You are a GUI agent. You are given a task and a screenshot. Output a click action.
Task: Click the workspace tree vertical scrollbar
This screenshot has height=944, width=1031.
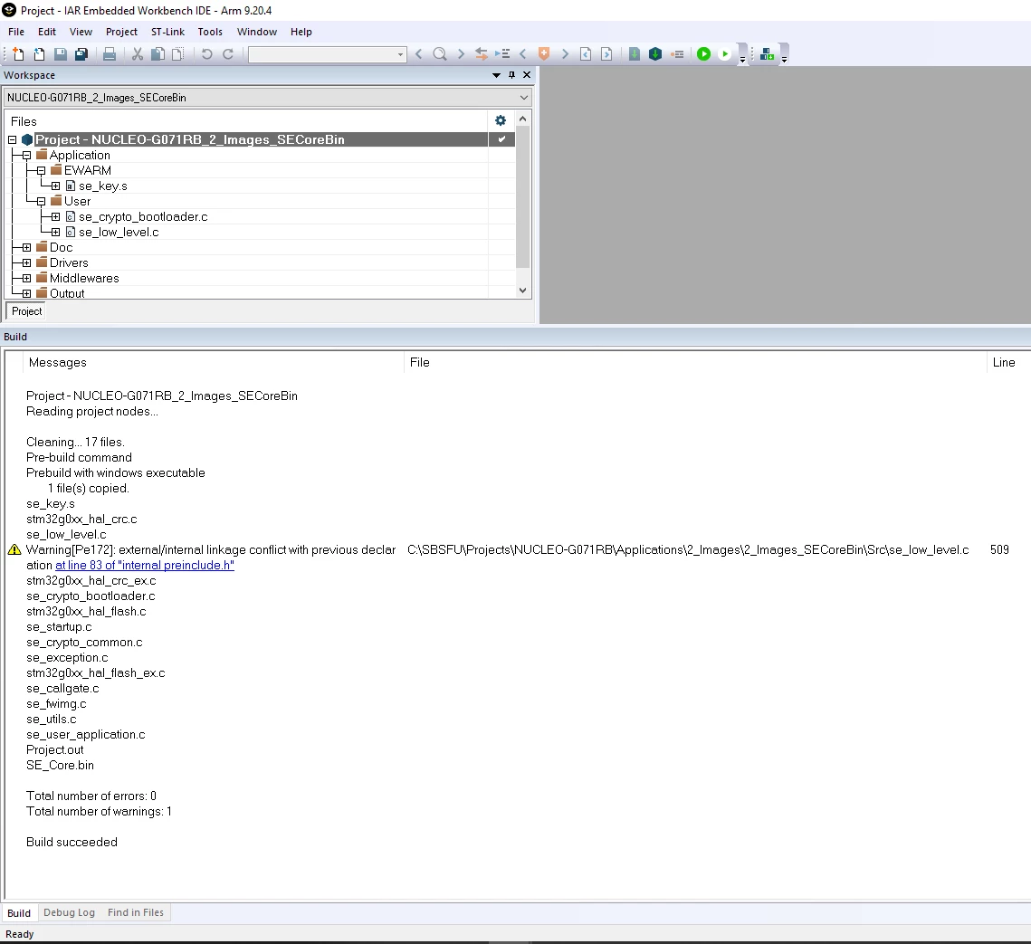coord(522,197)
